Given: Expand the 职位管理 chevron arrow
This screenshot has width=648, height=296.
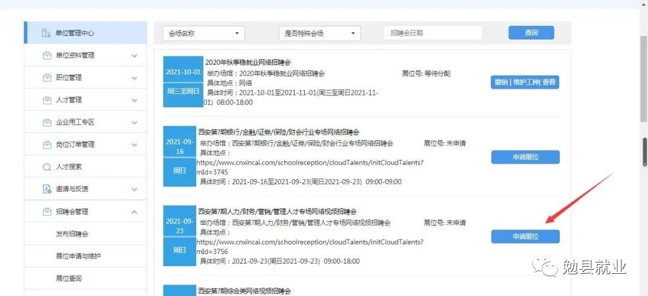Looking at the screenshot, I should pyautogui.click(x=134, y=77).
